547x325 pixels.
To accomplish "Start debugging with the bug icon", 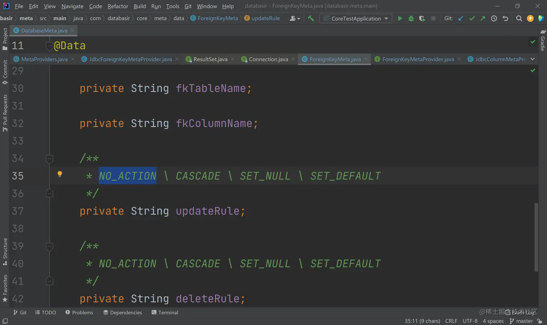I will coord(411,18).
